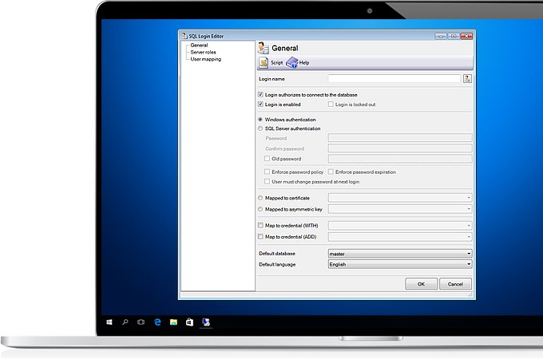
Task: Click the "Default language" label
Action: pyautogui.click(x=277, y=264)
